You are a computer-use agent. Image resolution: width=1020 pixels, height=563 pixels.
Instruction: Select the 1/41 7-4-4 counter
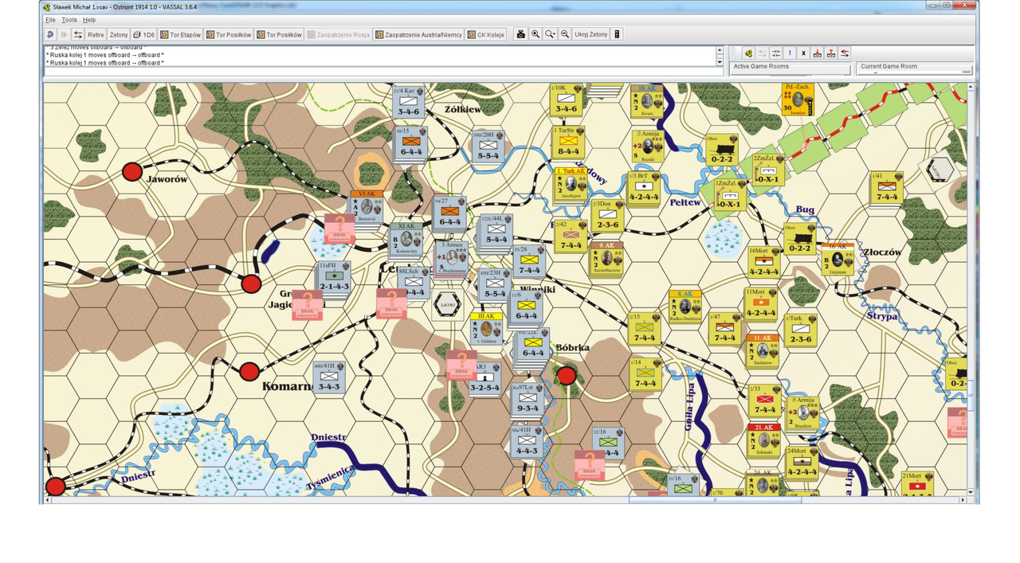click(x=885, y=186)
